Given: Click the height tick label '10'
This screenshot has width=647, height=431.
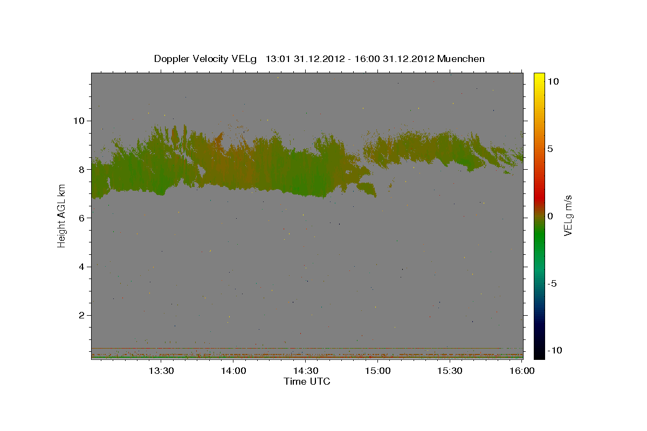Looking at the screenshot, I should pos(78,120).
